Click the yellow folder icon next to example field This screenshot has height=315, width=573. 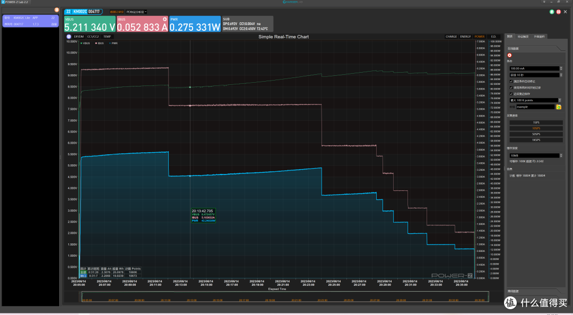pyautogui.click(x=558, y=107)
